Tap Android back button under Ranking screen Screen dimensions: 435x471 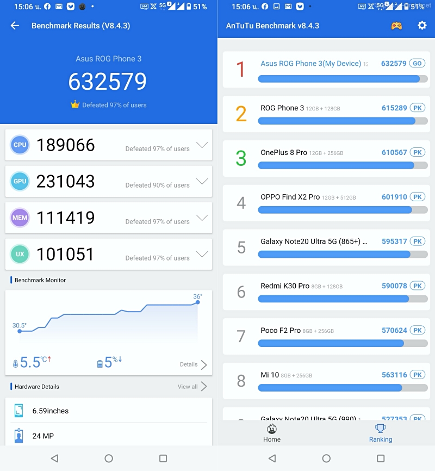(x=272, y=458)
